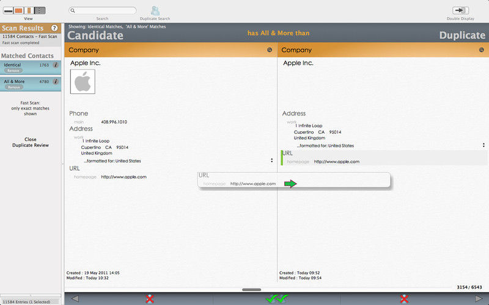489x305 pixels.
Task: Show info for the All & More group
Action: pos(56,82)
